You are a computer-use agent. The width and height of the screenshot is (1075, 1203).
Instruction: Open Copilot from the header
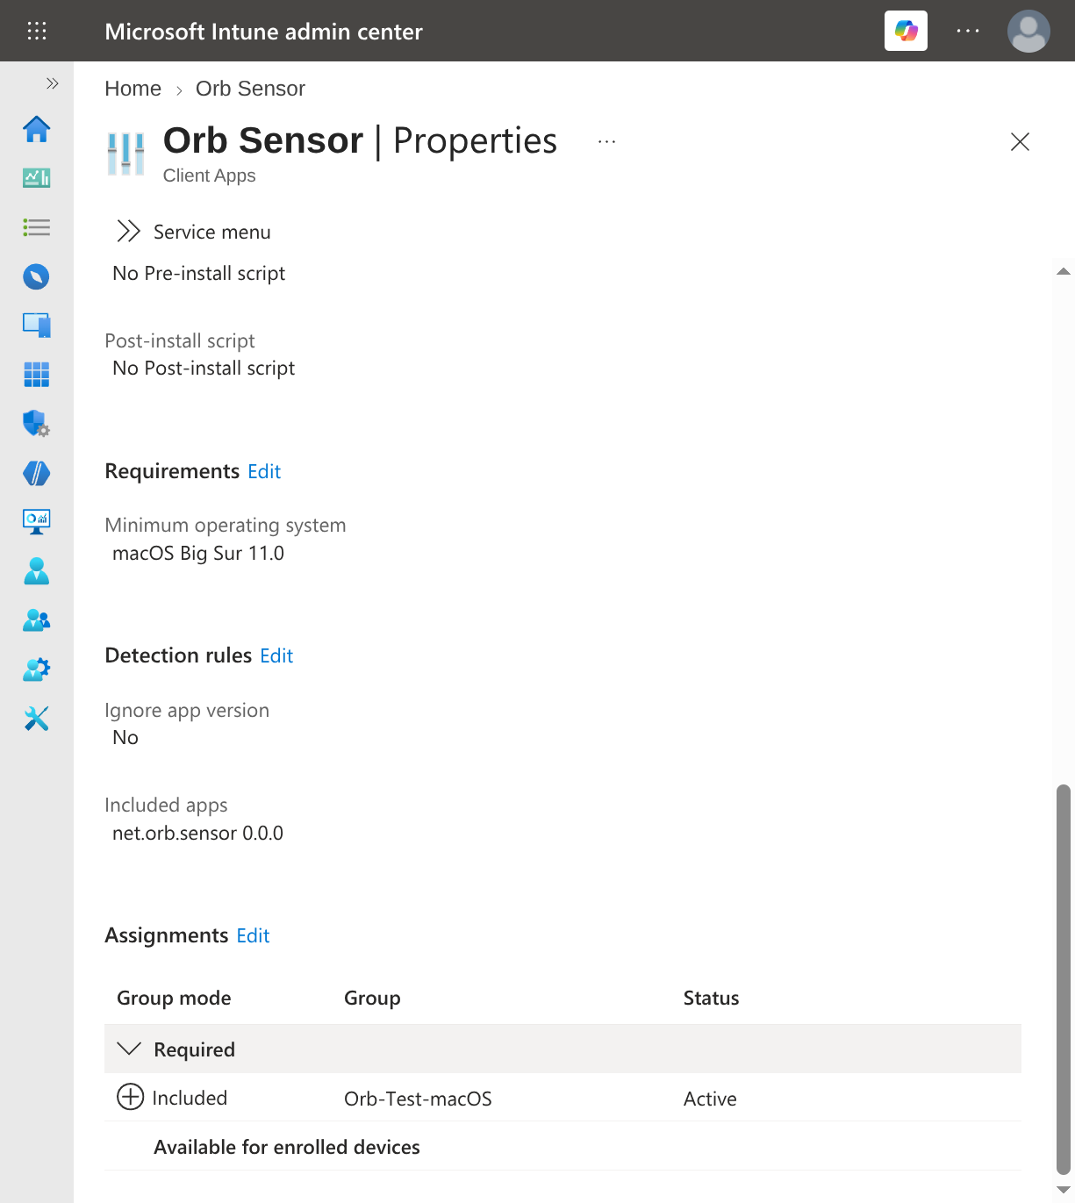(906, 32)
